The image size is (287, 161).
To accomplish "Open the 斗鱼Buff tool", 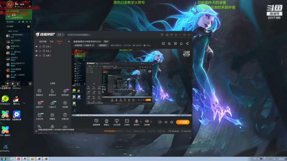I will tap(52, 104).
